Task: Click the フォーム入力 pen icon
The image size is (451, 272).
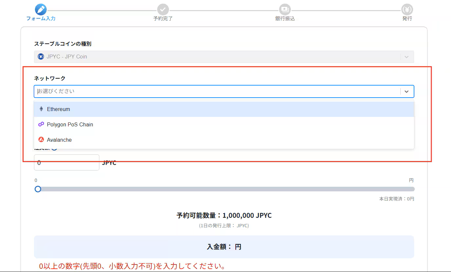Action: pos(40,9)
